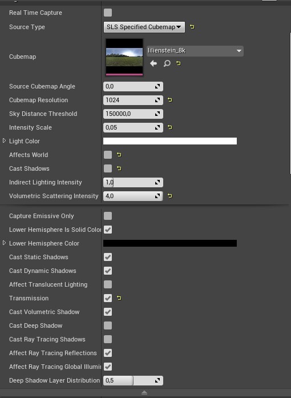Reset Cast Shadows to default

[x=119, y=168]
